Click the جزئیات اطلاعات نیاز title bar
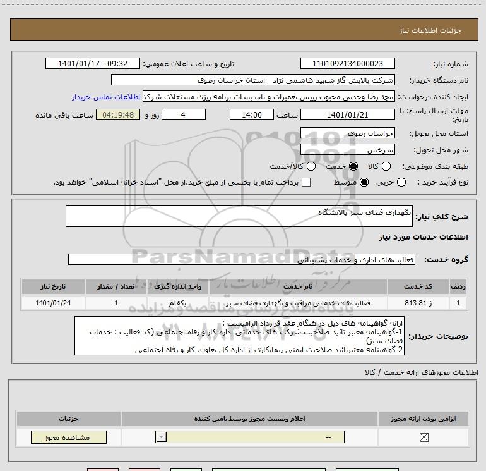This screenshot has width=486, height=471. pos(244,30)
